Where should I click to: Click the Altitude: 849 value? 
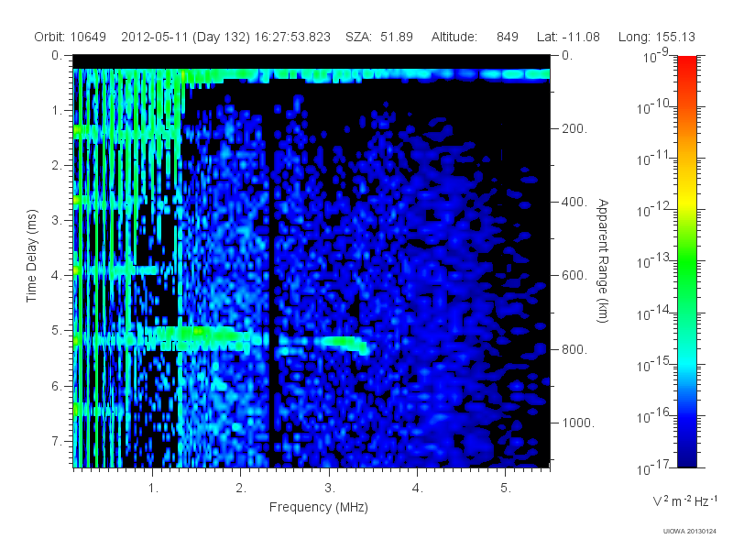pyautogui.click(x=475, y=37)
